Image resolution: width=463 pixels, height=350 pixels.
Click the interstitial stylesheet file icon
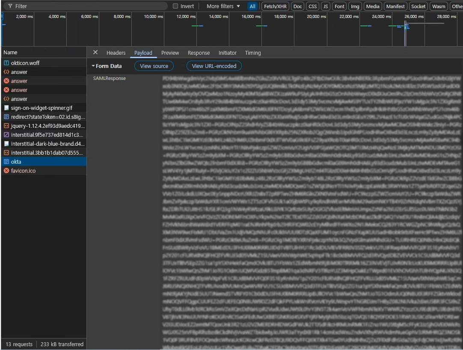(x=6, y=135)
